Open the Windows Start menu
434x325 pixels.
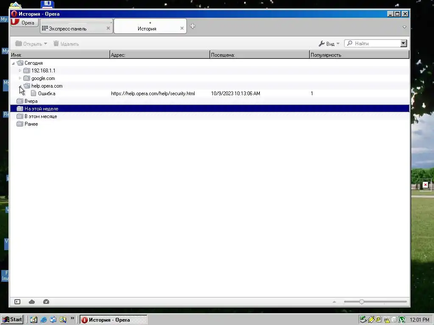(11, 319)
